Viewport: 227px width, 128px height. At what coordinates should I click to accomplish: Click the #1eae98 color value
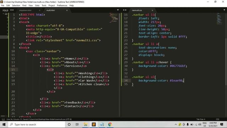(176, 81)
